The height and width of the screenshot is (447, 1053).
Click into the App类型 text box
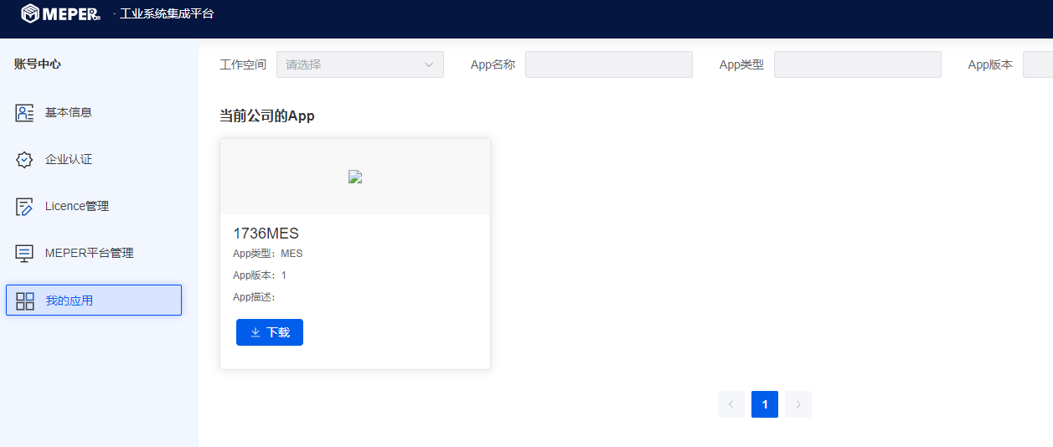click(857, 64)
